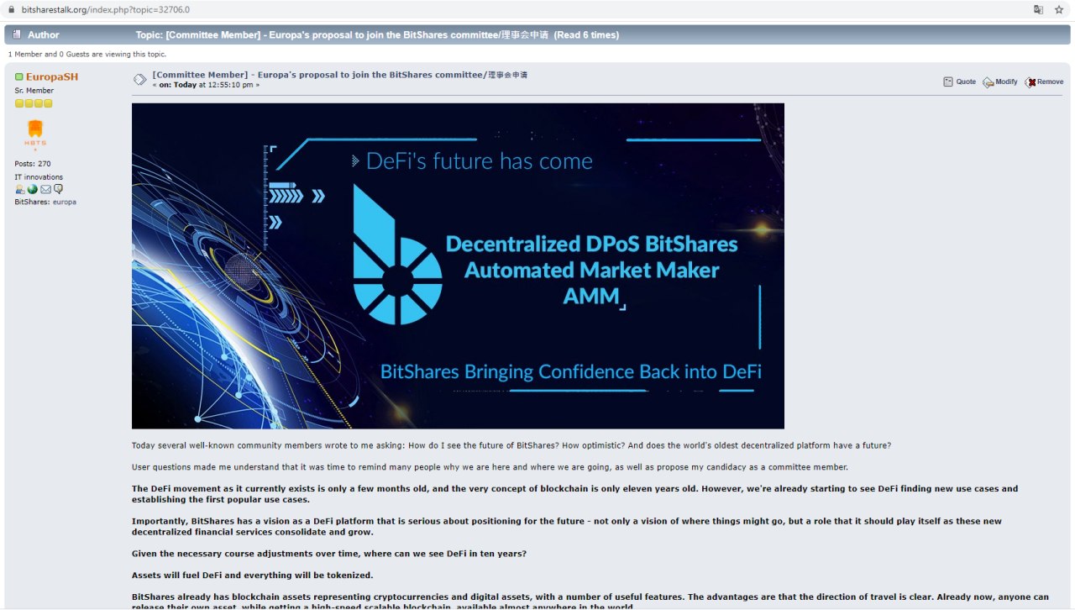Open the DeFi AMM banner image

click(458, 266)
